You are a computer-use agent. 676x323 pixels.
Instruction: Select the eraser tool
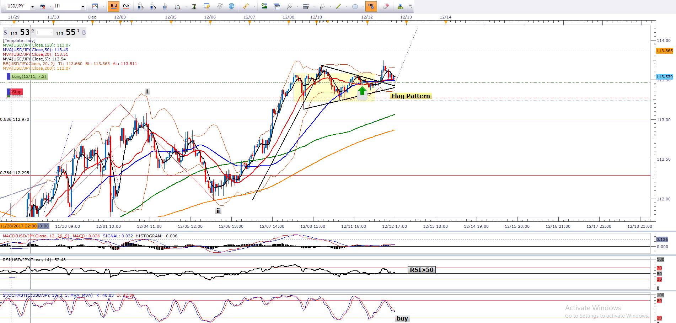point(386,6)
